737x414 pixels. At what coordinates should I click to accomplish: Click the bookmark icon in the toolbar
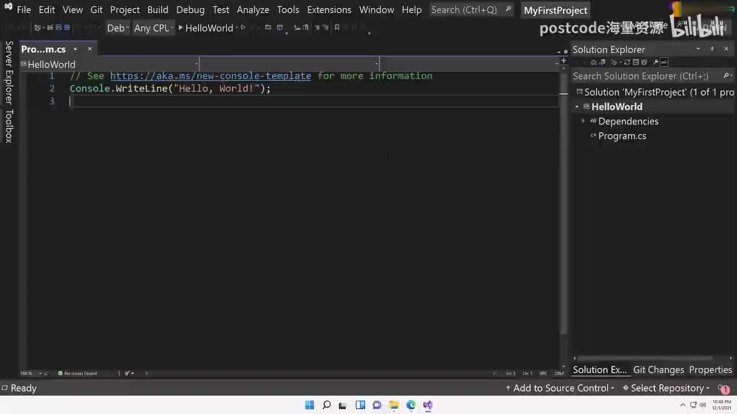pos(337,27)
